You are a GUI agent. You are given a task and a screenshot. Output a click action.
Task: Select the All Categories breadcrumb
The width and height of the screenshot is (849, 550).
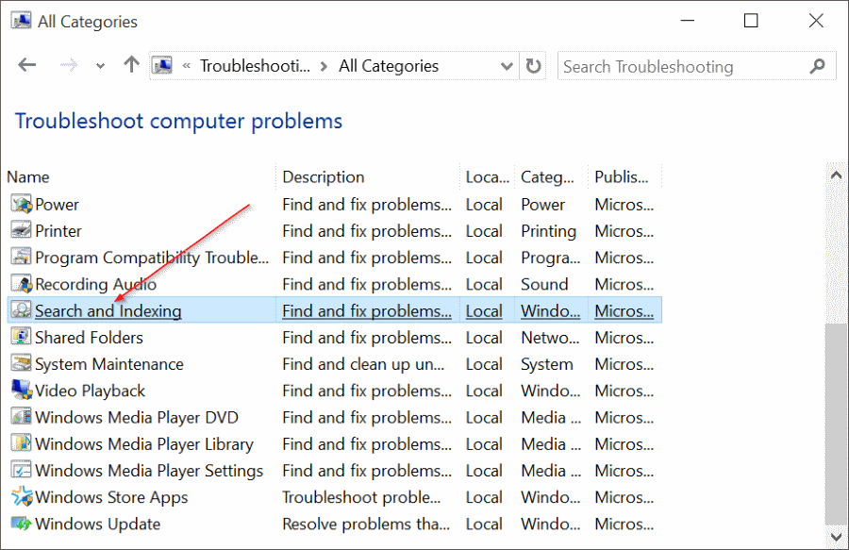click(x=389, y=66)
